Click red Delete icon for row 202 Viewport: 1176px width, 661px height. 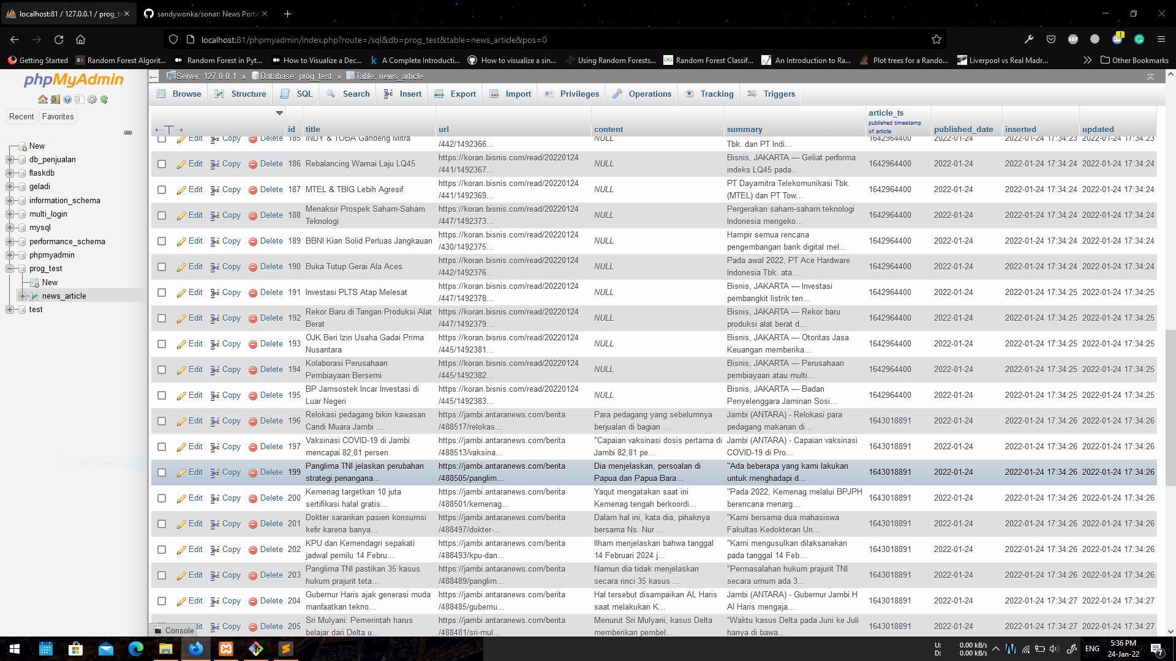click(253, 550)
